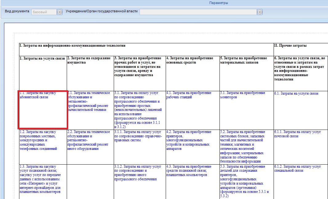The width and height of the screenshot is (328, 199).
Task: Open link 5.3 деталей для содержания принтеров
Action: pyautogui.click(x=244, y=181)
